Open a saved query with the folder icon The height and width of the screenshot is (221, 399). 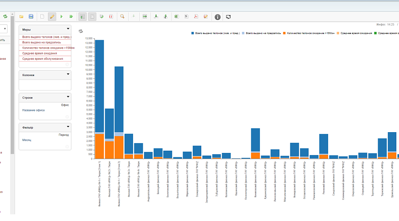point(21,16)
